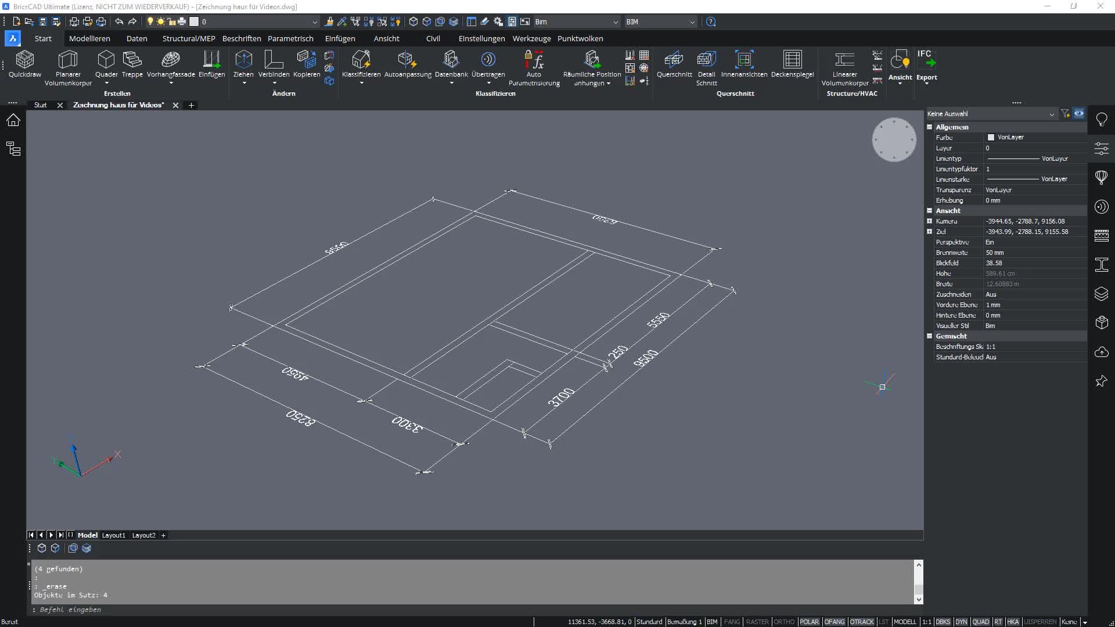
Task: Create a Querschnitt section
Action: click(x=674, y=64)
